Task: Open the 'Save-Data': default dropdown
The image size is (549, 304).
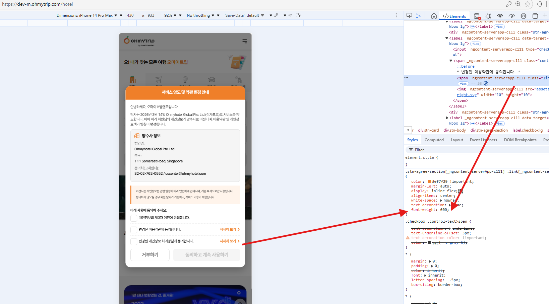Action: pos(244,15)
